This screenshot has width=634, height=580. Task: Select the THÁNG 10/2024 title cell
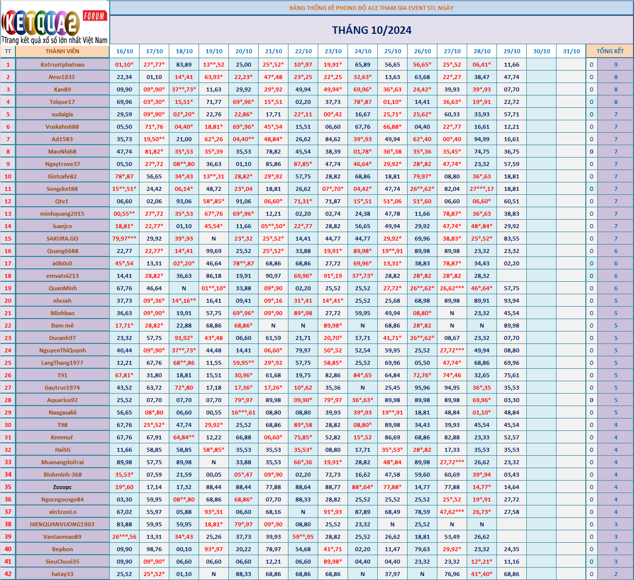(x=372, y=30)
